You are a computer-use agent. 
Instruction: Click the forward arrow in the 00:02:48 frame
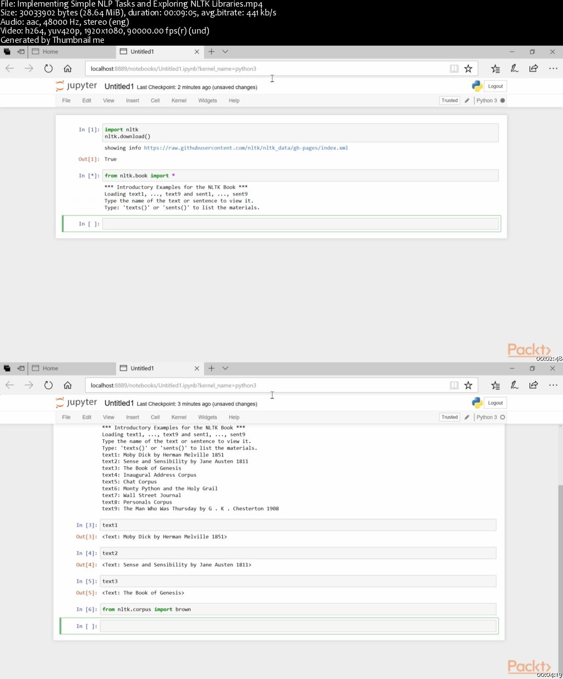point(29,69)
